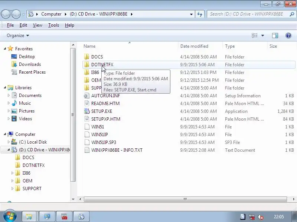Image resolution: width=297 pixels, height=222 pixels.
Task: Click the SETUP.EXE application icon
Action: (x=87, y=111)
